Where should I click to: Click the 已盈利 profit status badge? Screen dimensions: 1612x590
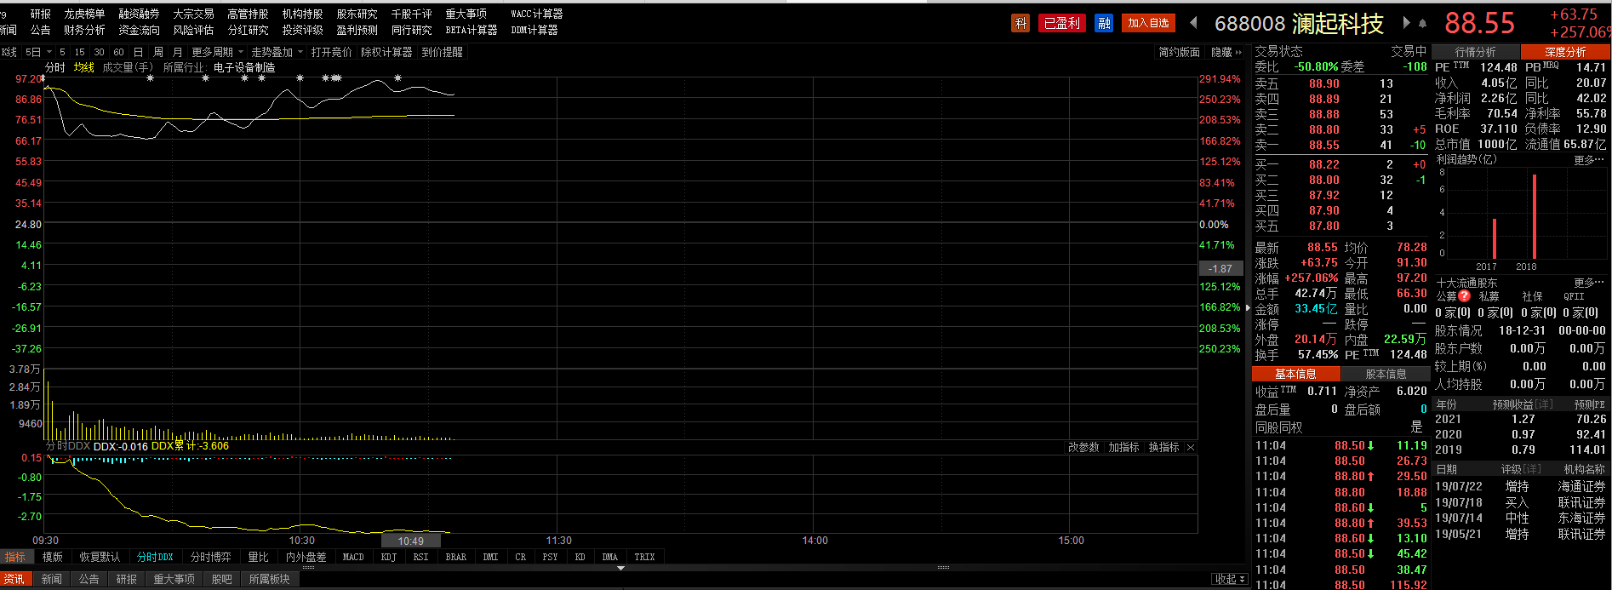point(1061,23)
